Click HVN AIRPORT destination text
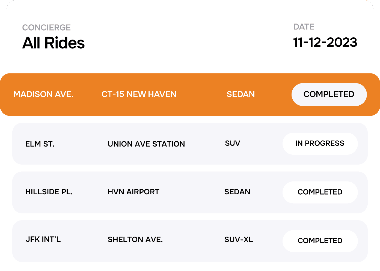The image size is (380, 271). 133,192
